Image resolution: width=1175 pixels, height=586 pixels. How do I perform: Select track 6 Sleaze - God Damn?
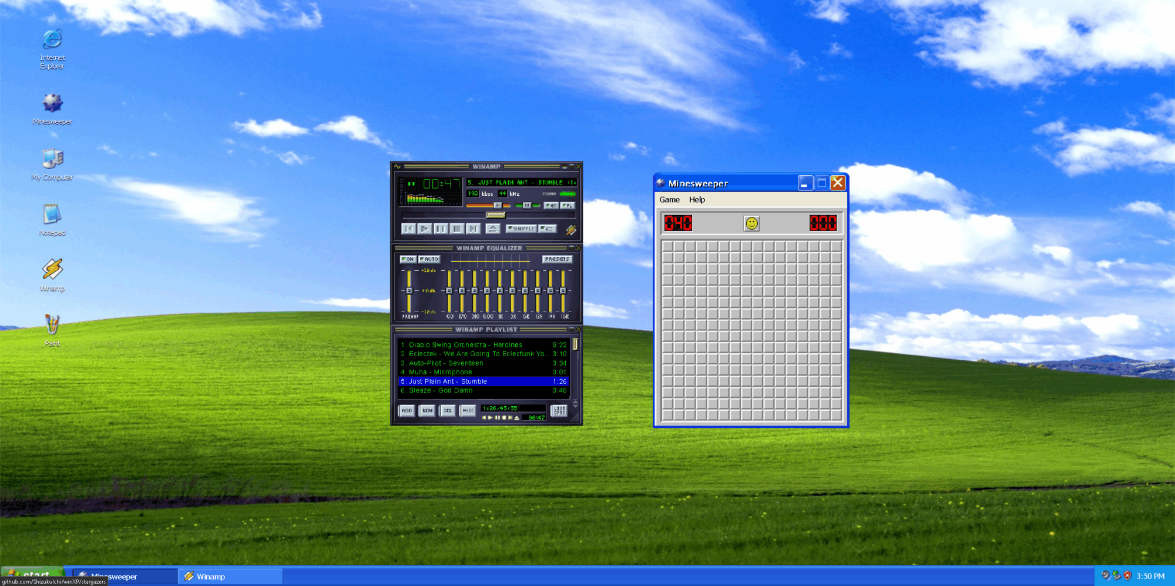click(484, 390)
